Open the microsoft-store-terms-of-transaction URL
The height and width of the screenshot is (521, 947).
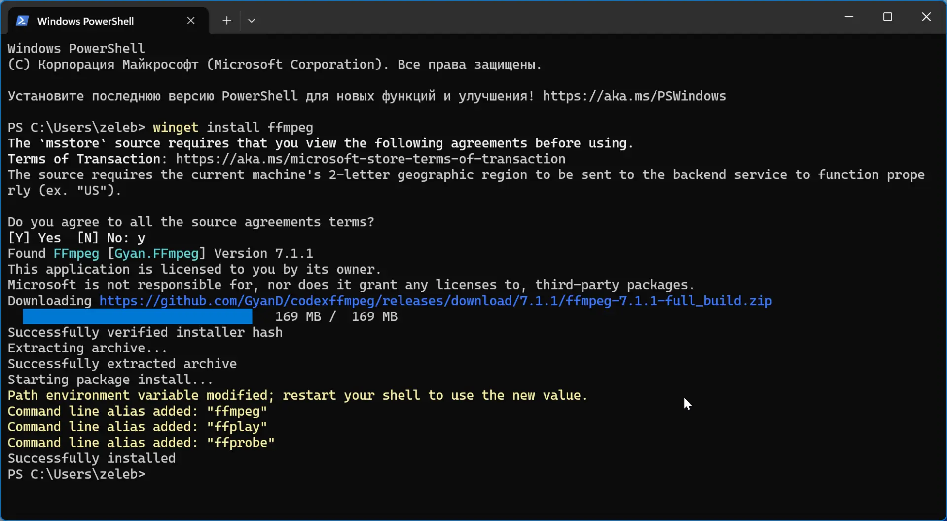[x=370, y=159]
